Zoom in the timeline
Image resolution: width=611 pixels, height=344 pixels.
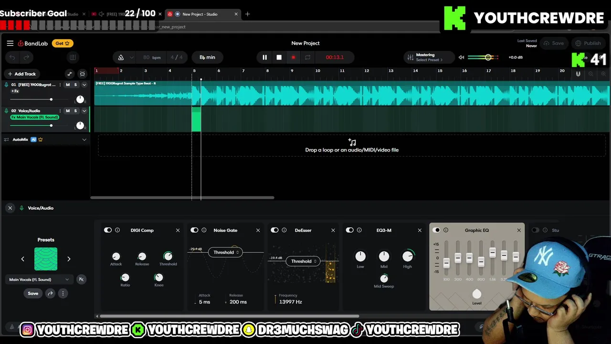pyautogui.click(x=603, y=74)
